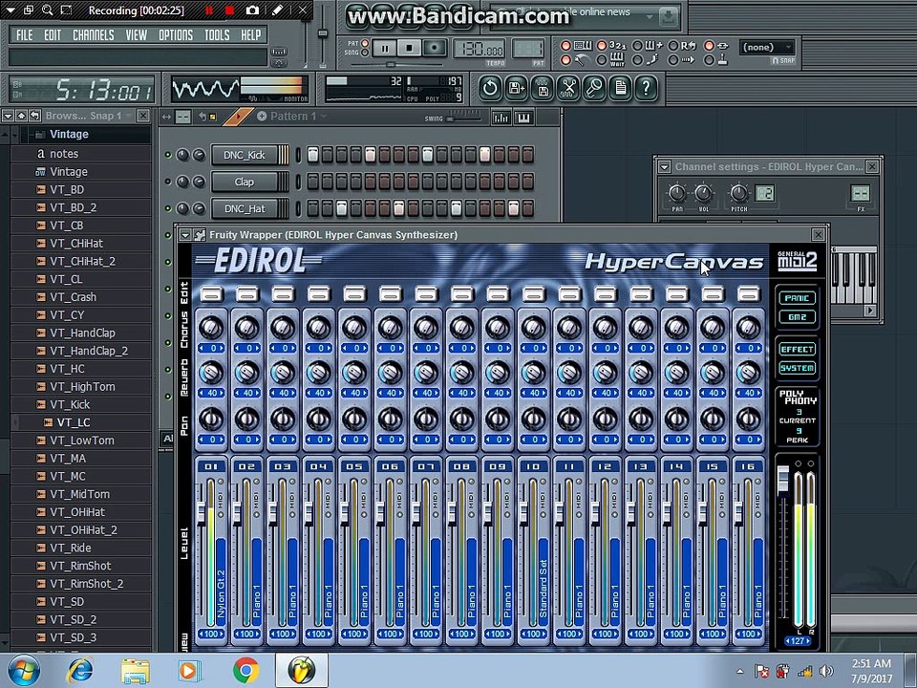Click the HyperCanvas master level fader

(x=783, y=481)
